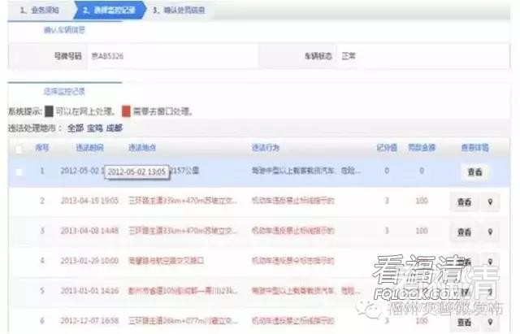520x334 pixels.
Task: Click the 记分值 column header
Action: click(x=387, y=148)
